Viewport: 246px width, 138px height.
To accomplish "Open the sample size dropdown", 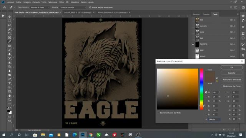I will click(40, 7).
